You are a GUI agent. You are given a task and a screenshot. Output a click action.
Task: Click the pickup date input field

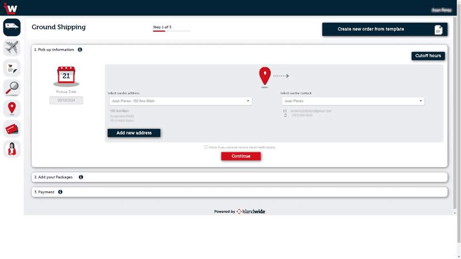click(66, 101)
